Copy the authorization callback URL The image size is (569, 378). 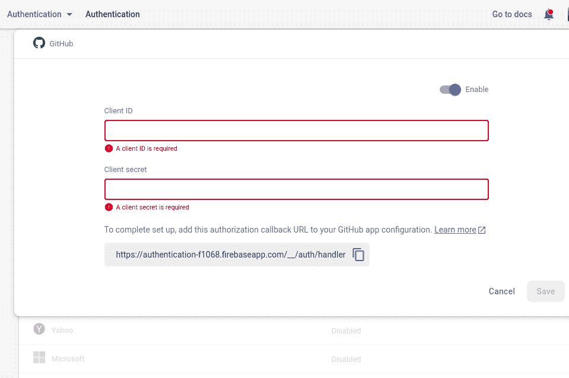pyautogui.click(x=358, y=255)
